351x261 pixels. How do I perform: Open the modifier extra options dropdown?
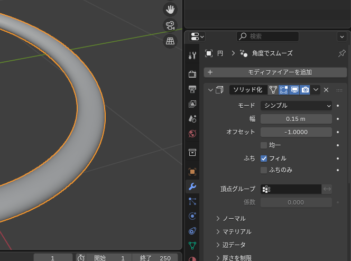point(316,90)
